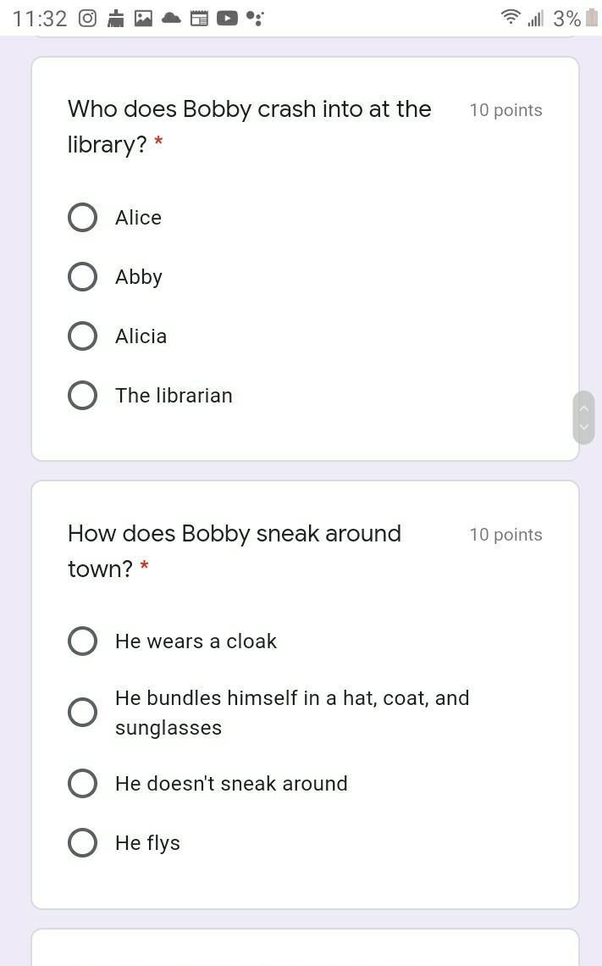Select the Alice radio option
This screenshot has width=602, height=966.
[82, 218]
